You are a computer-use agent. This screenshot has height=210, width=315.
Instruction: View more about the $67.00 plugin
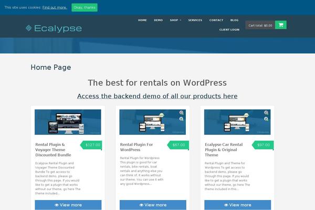pos(153,205)
